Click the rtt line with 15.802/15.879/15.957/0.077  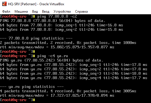coord(57,47)
